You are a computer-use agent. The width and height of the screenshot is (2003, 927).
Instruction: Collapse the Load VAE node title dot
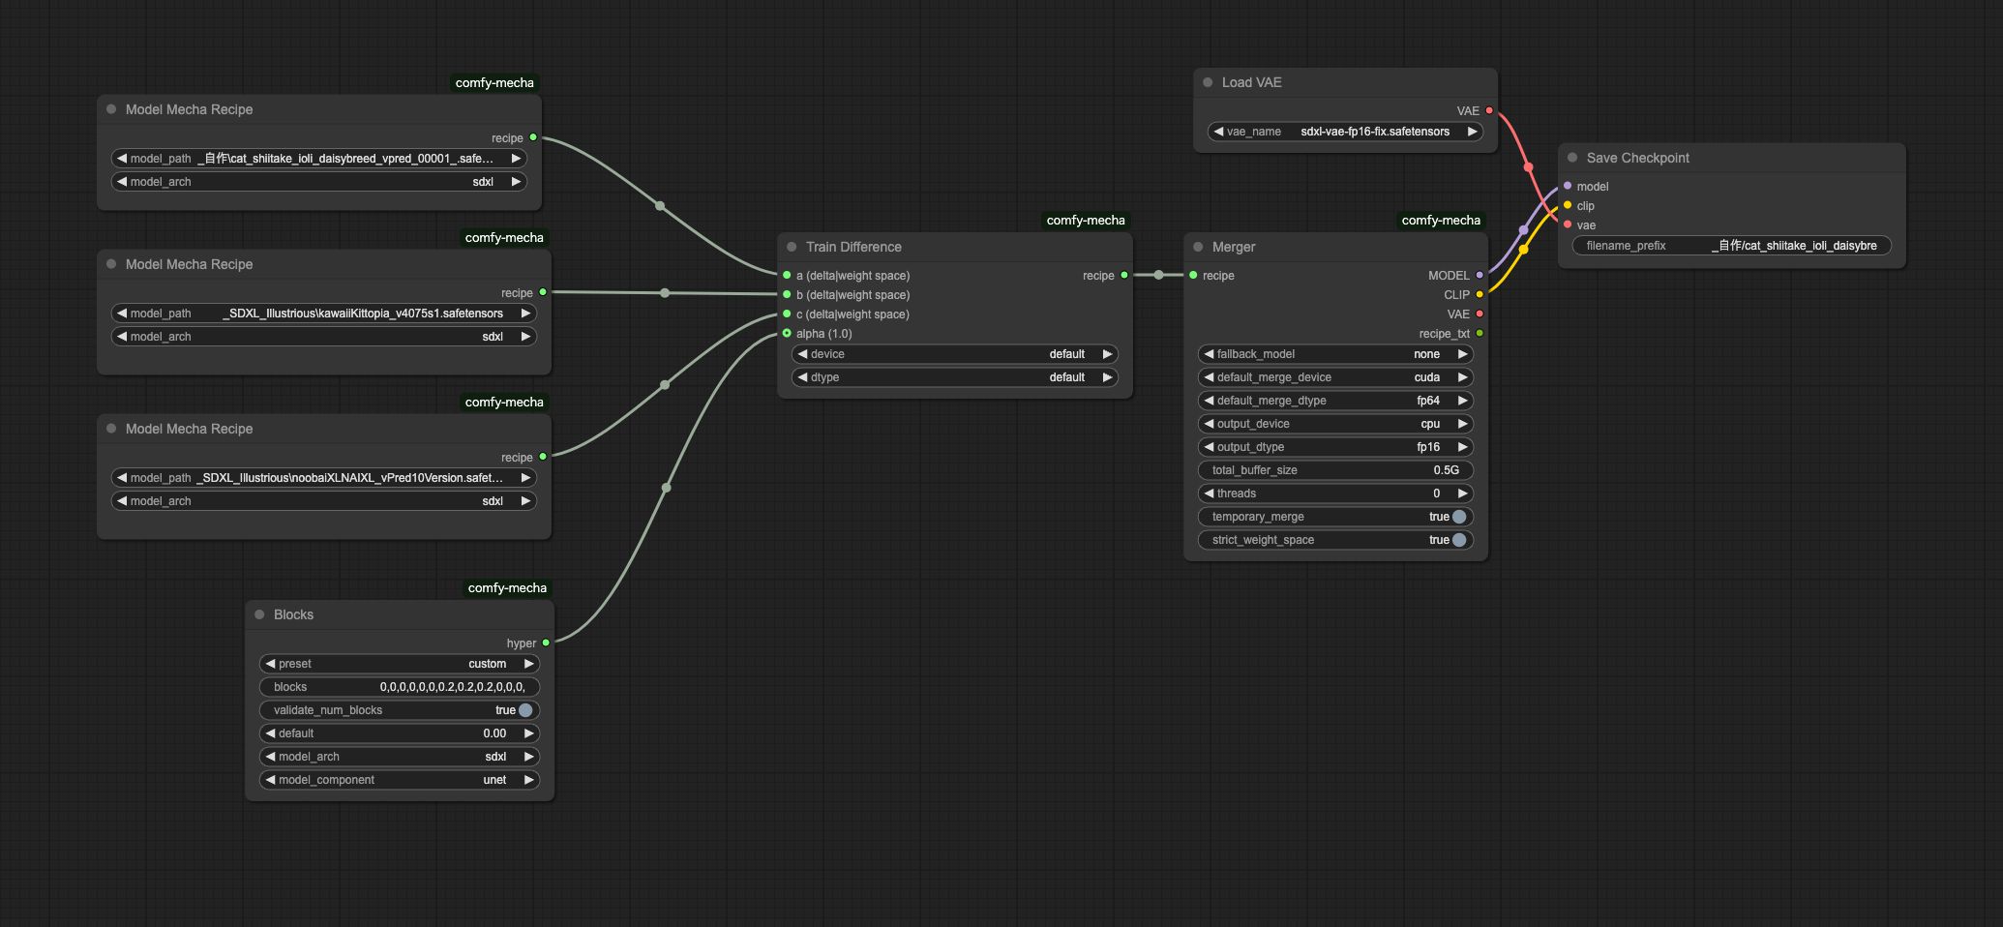(1206, 82)
